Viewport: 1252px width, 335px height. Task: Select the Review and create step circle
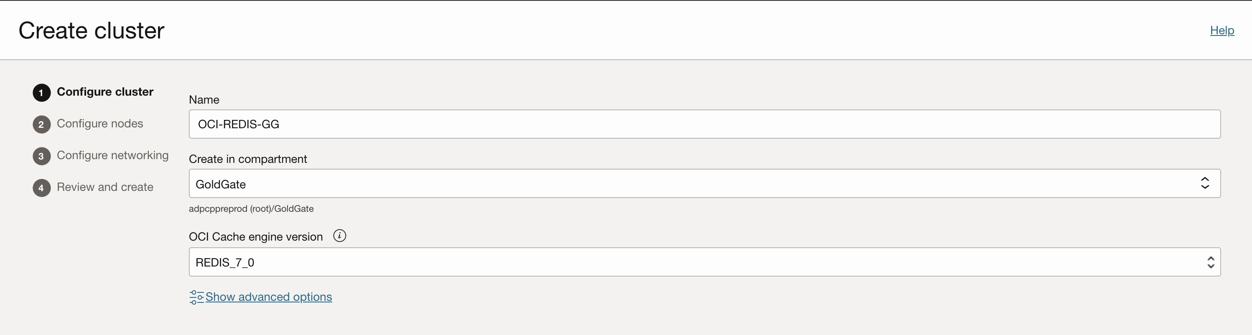41,188
